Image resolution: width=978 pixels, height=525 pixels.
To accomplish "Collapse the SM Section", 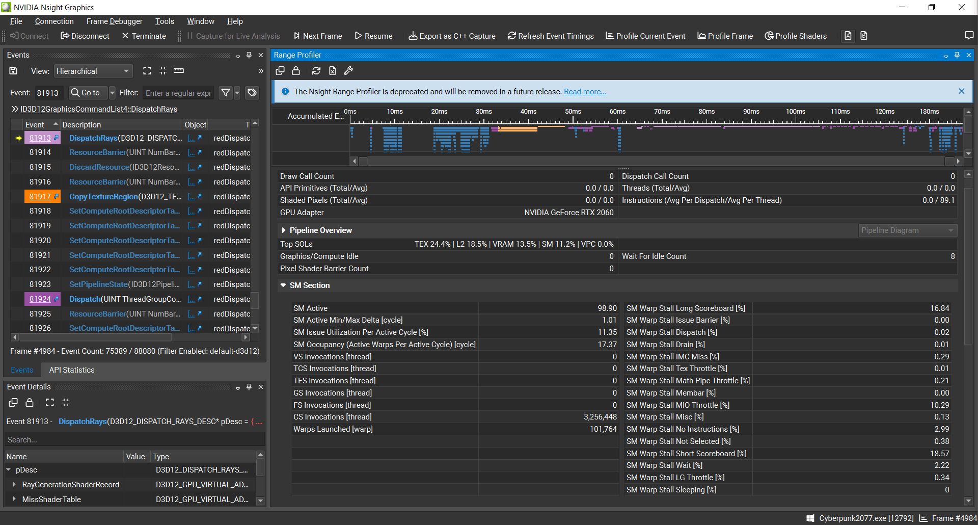I will click(x=284, y=285).
